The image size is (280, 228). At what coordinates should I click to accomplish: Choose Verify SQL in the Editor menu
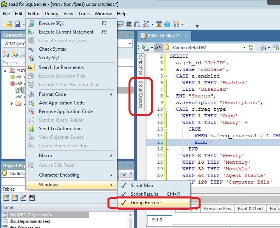(x=71, y=58)
